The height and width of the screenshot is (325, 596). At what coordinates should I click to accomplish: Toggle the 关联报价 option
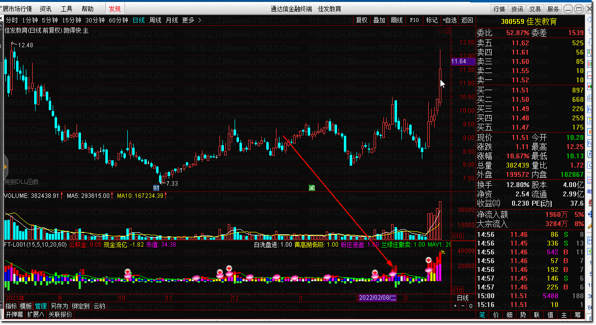tap(60, 315)
